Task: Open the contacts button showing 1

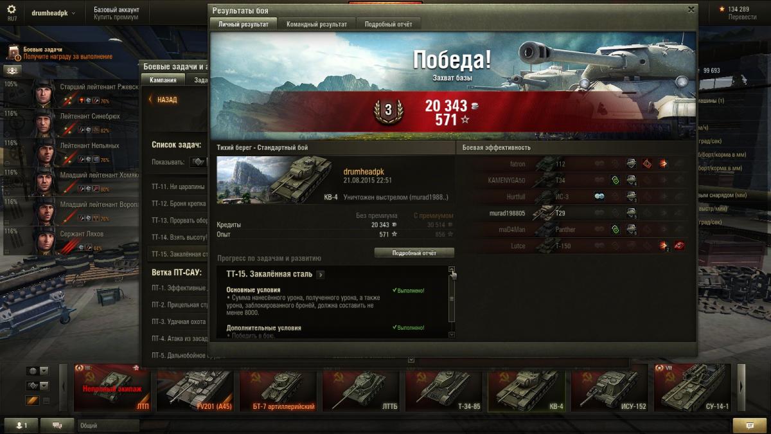Action: point(21,425)
